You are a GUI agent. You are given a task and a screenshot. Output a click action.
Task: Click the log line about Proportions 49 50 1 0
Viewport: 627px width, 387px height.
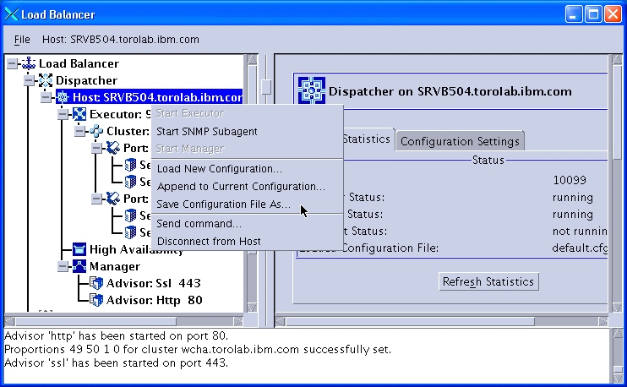(x=198, y=350)
